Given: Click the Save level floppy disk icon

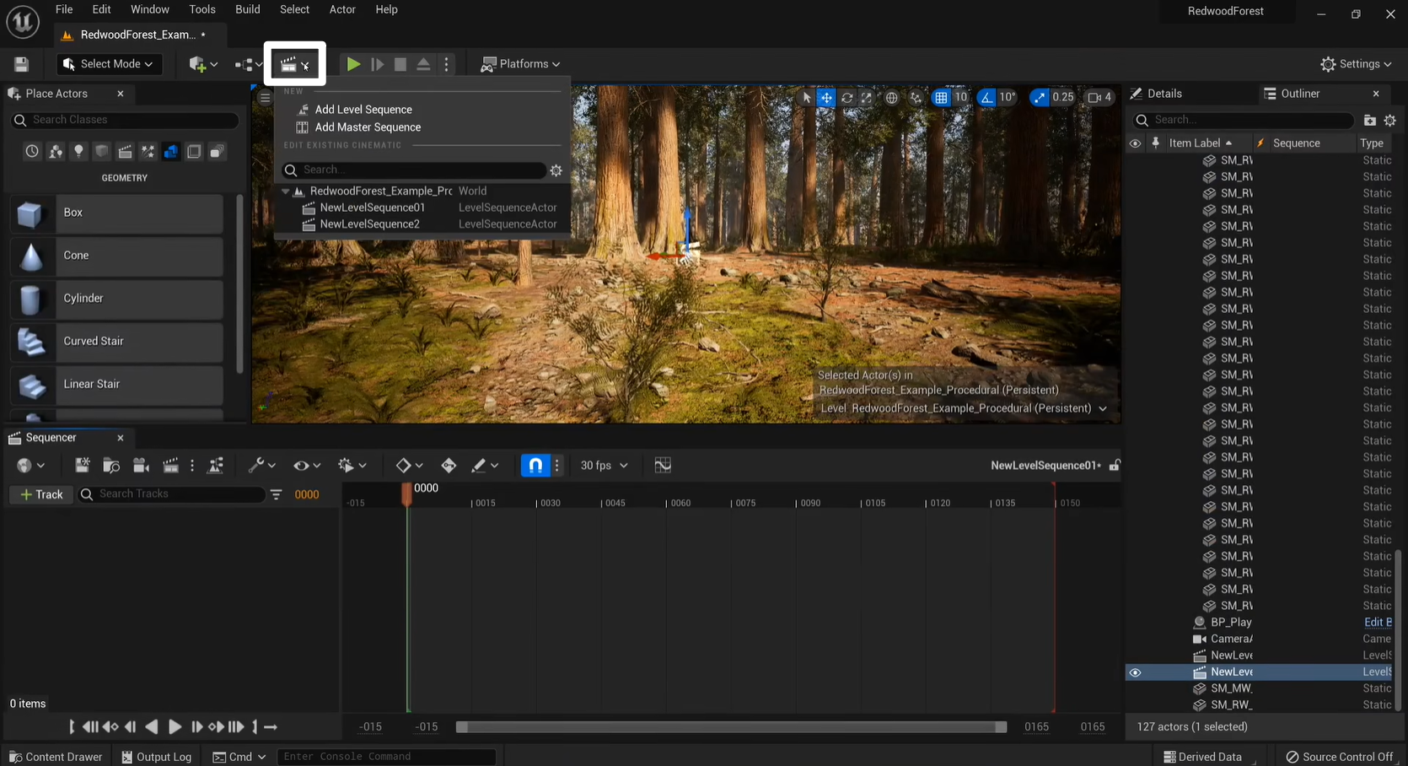Looking at the screenshot, I should pos(22,64).
